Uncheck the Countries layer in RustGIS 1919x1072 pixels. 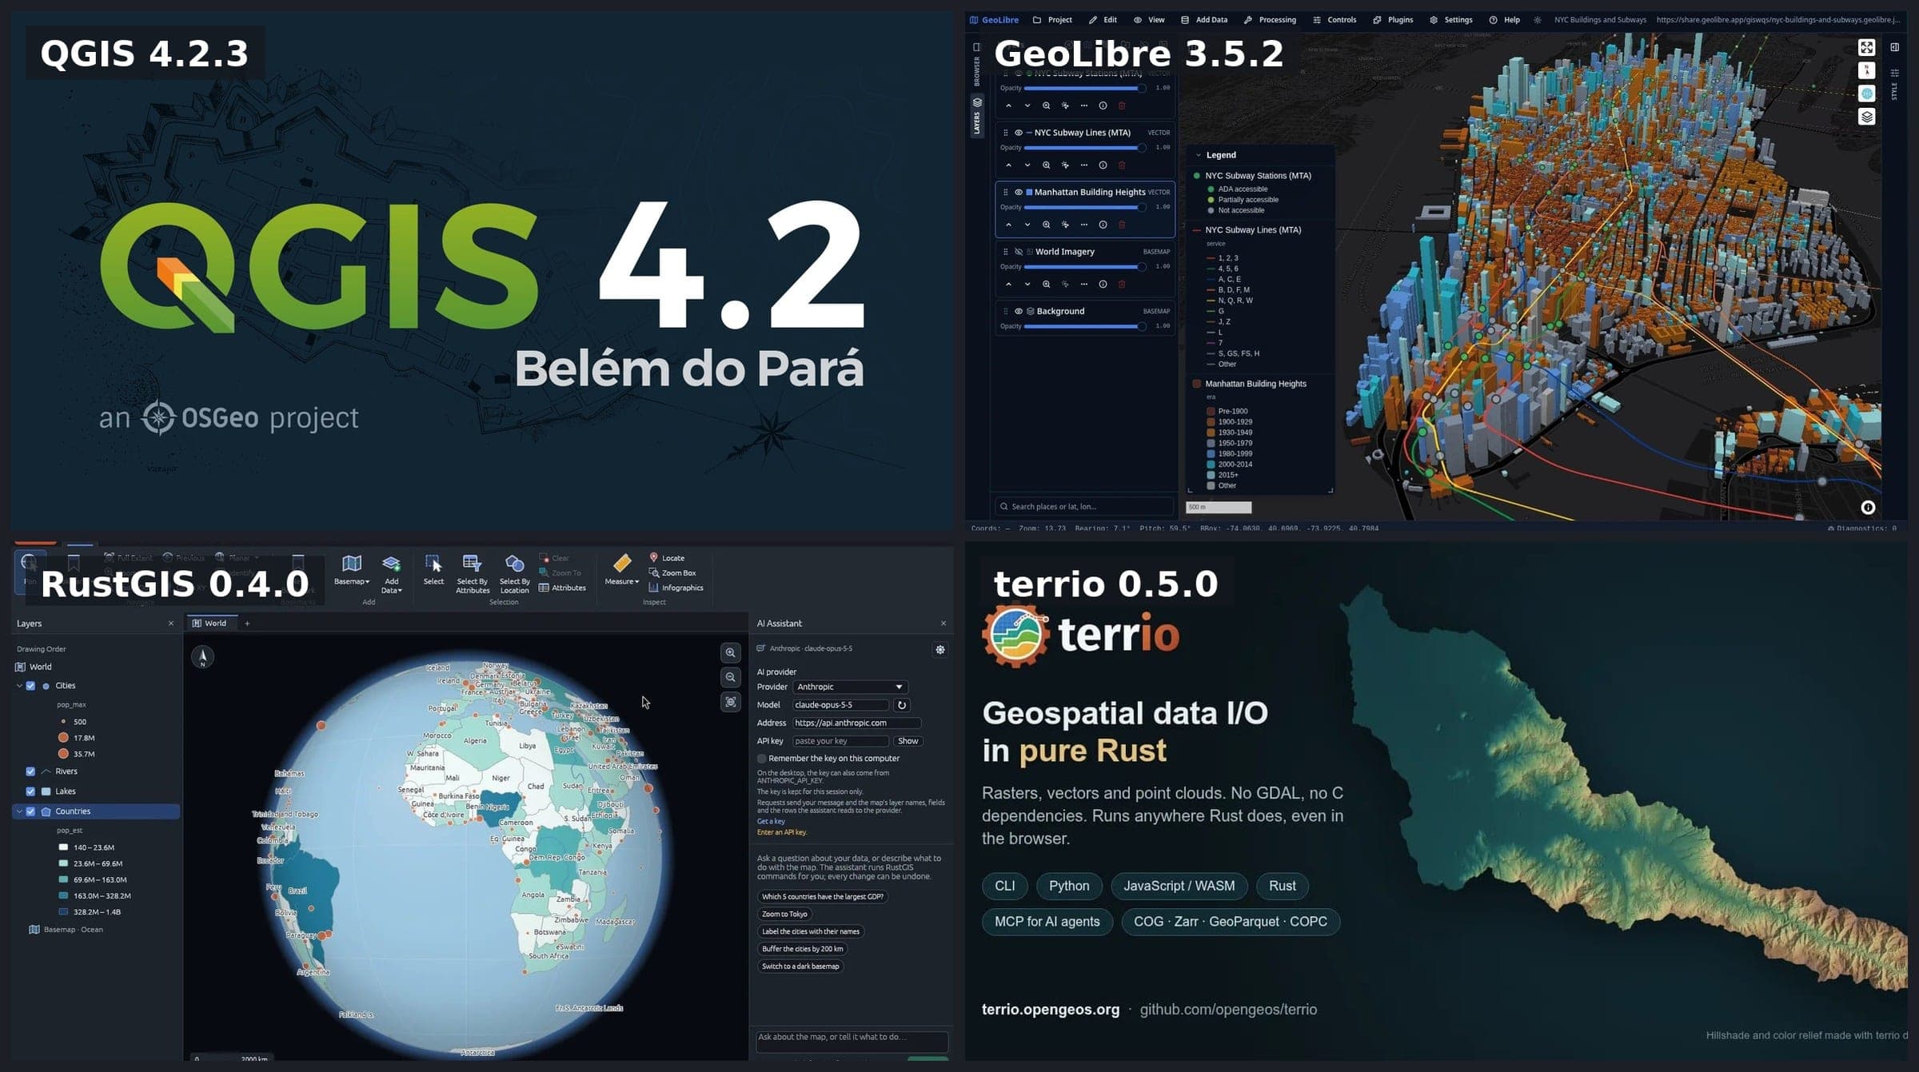tap(30, 811)
